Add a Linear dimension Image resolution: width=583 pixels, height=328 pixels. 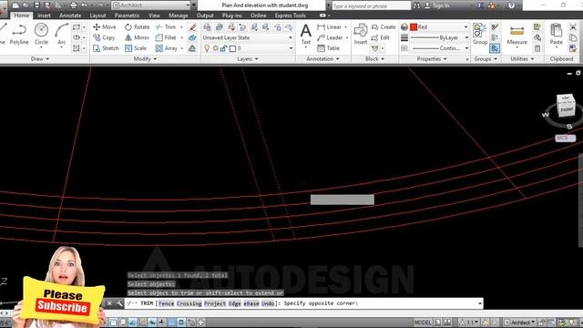pyautogui.click(x=329, y=26)
